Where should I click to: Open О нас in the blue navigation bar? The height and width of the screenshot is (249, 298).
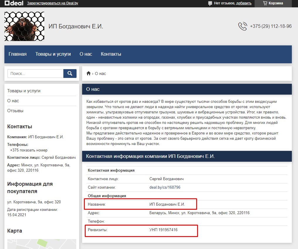point(86,54)
